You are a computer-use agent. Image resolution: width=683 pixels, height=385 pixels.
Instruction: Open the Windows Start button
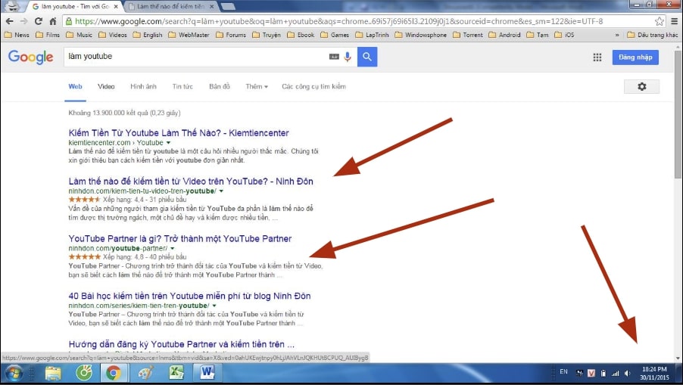(14, 373)
